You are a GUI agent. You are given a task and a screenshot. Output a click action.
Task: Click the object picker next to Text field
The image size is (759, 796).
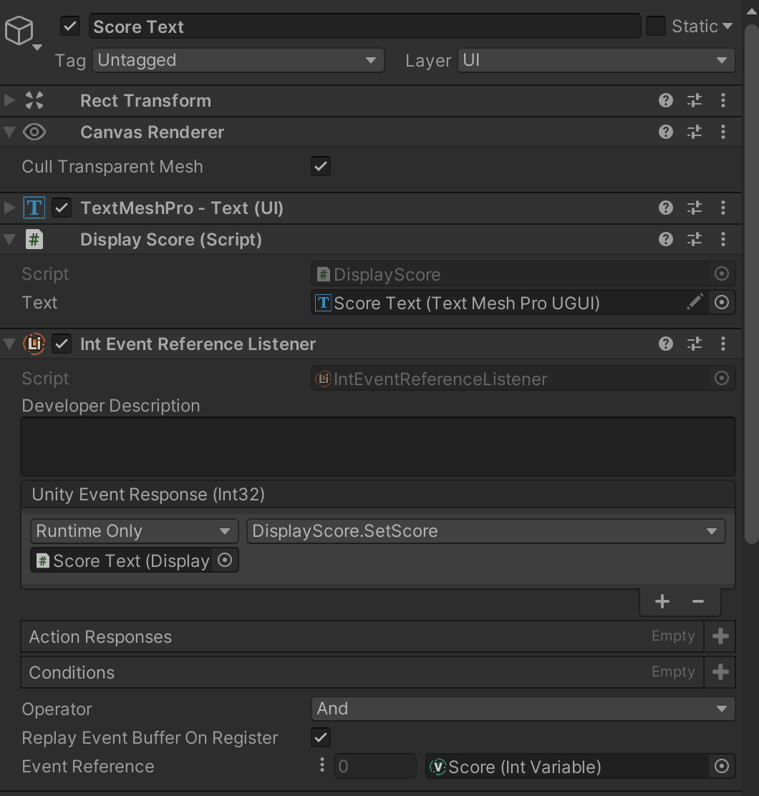point(721,302)
